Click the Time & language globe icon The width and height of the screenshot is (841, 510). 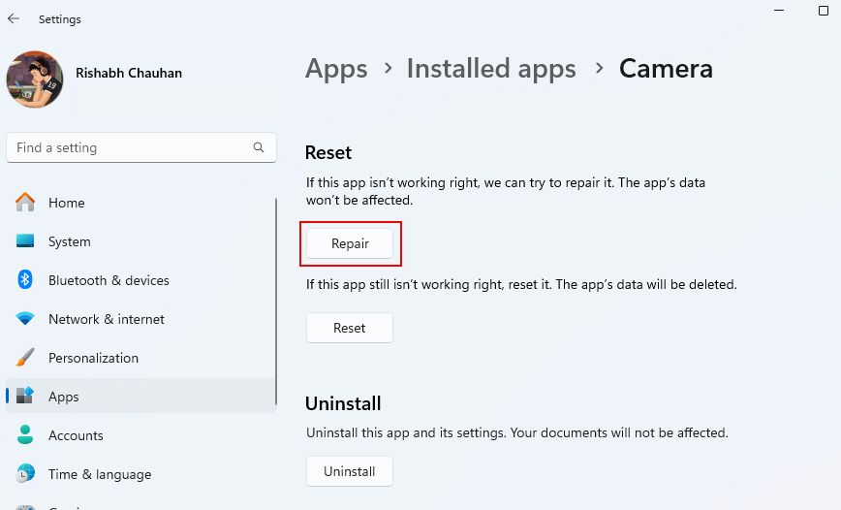[x=25, y=474]
